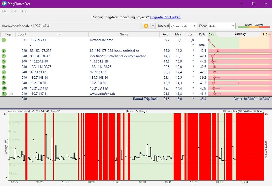Select hop 3 green circle icon

4,51
